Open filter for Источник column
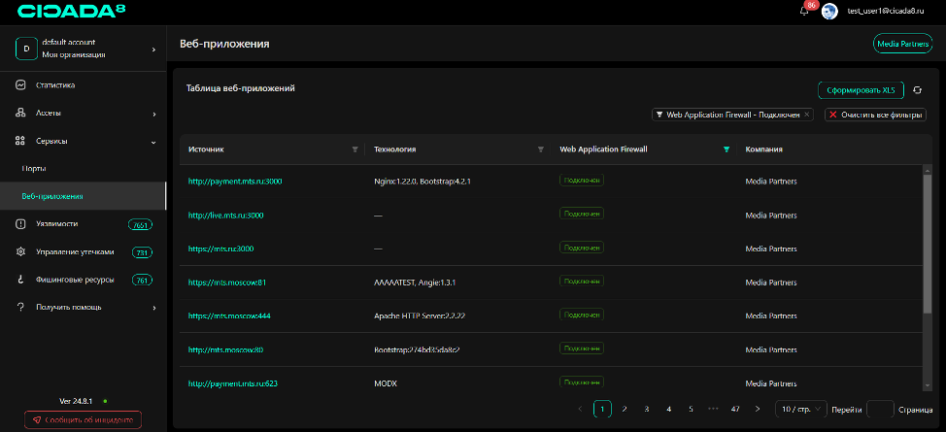Image resolution: width=946 pixels, height=432 pixels. [355, 150]
